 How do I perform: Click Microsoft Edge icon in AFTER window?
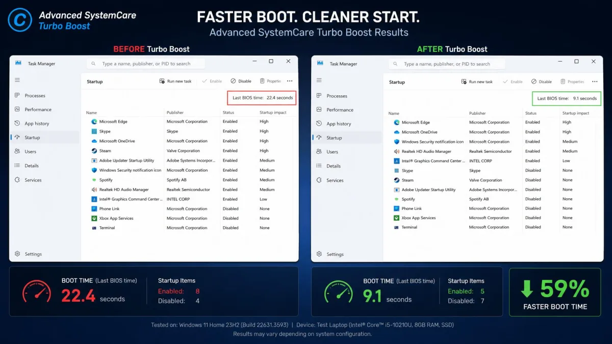pyautogui.click(x=397, y=122)
